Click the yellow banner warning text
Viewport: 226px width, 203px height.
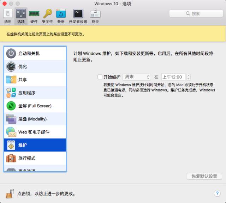46,34
